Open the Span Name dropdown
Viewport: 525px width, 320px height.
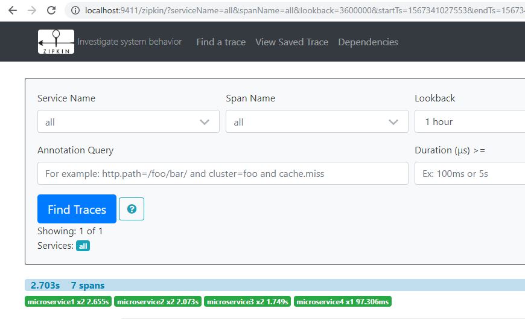click(317, 121)
